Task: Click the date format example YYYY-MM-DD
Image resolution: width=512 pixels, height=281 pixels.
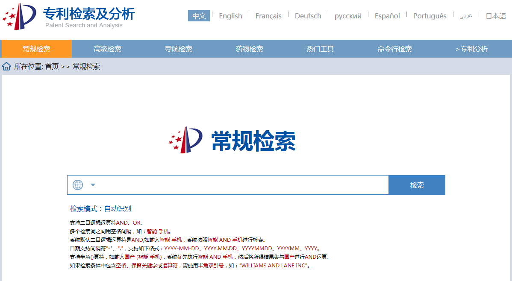Action: [x=182, y=249]
